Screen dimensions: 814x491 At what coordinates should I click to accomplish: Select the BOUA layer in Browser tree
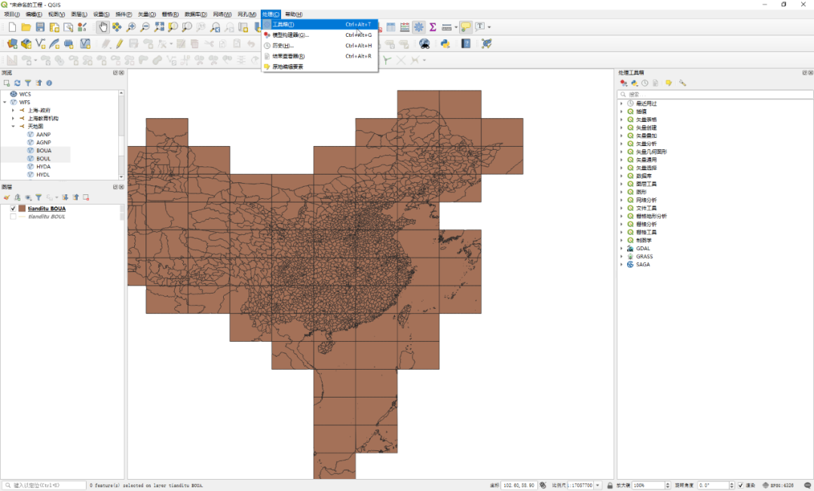[44, 151]
